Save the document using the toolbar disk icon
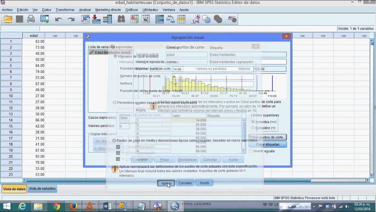Screen dimensions: 376x212 click(x=19, y=19)
